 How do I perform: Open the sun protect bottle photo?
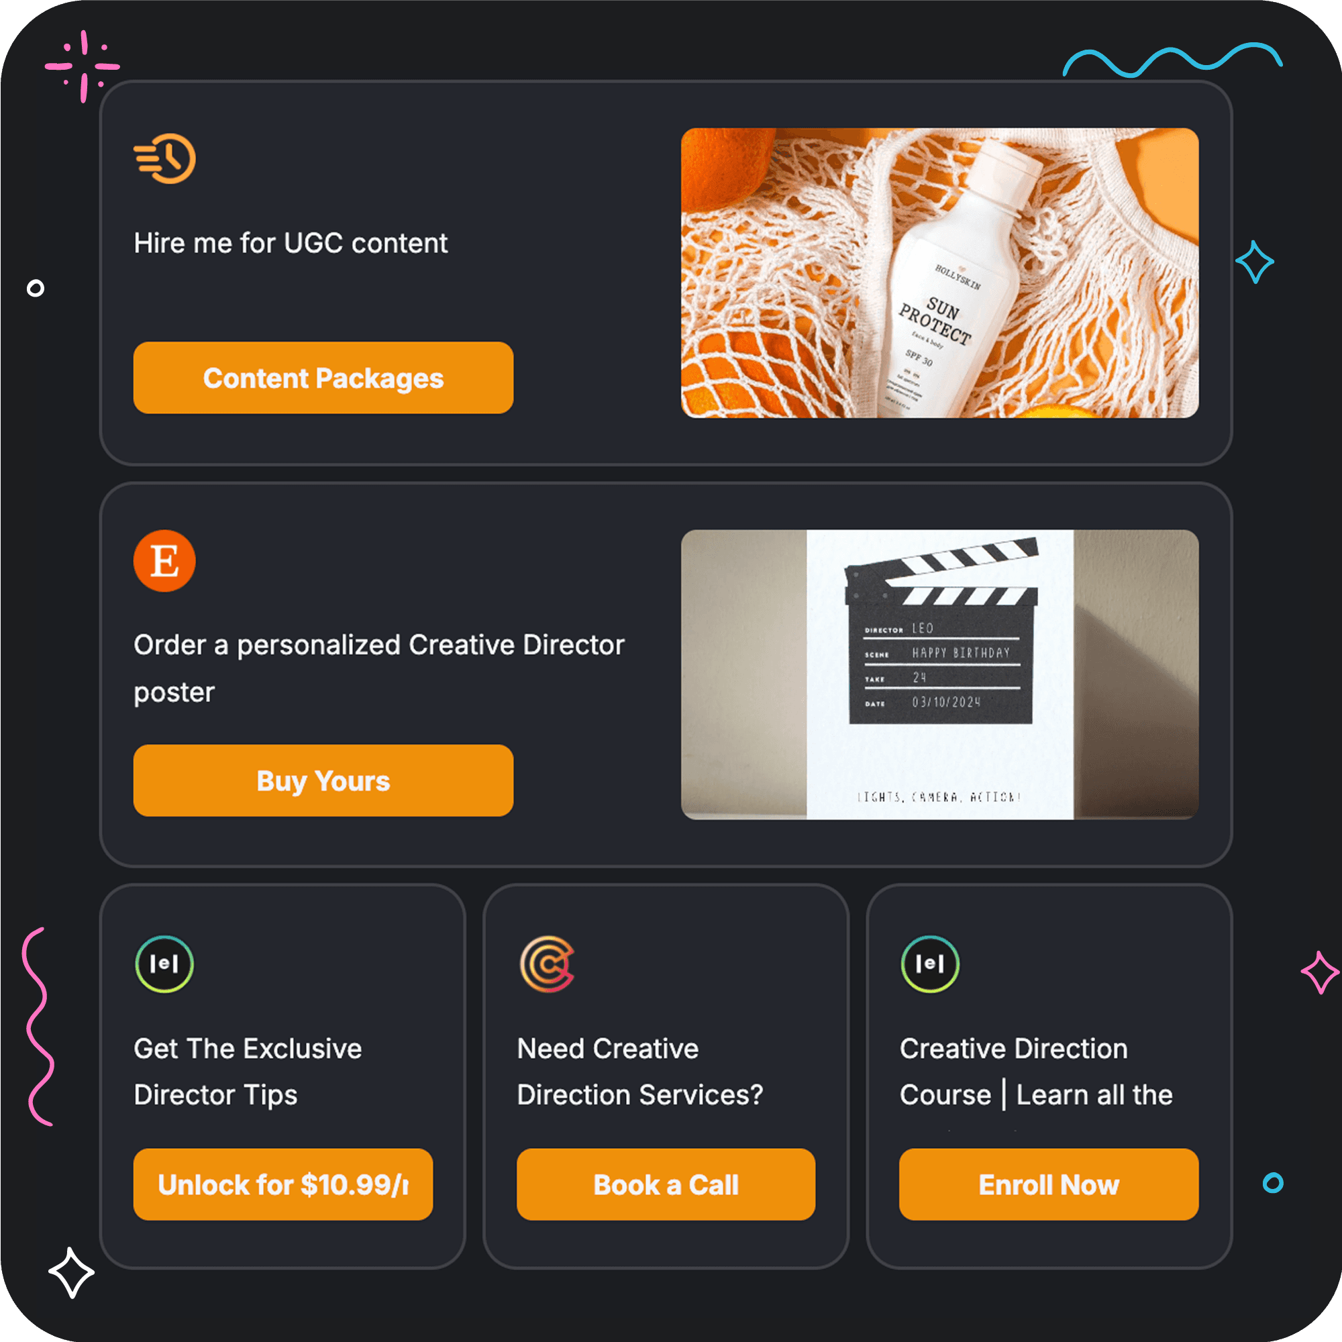coord(940,273)
